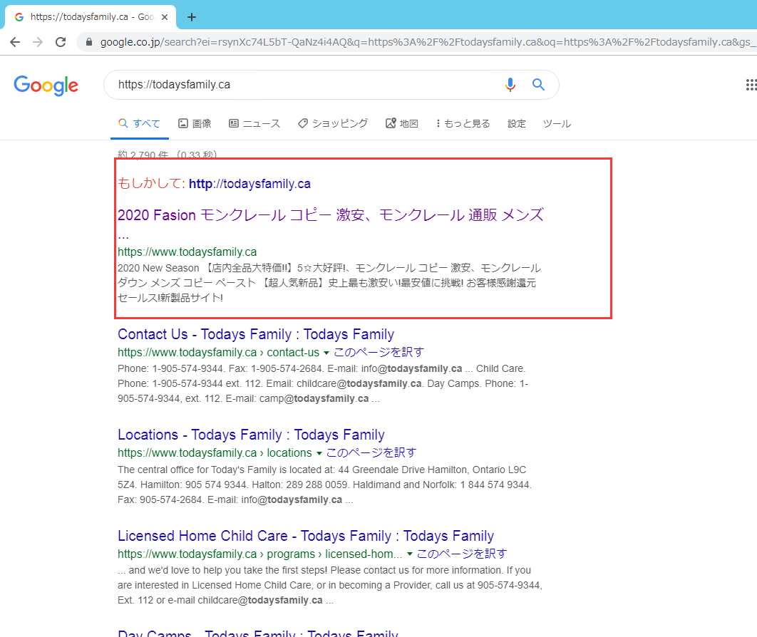The width and height of the screenshot is (757, 637).
Task: Open Locations - Todays Family result
Action: pos(251,435)
